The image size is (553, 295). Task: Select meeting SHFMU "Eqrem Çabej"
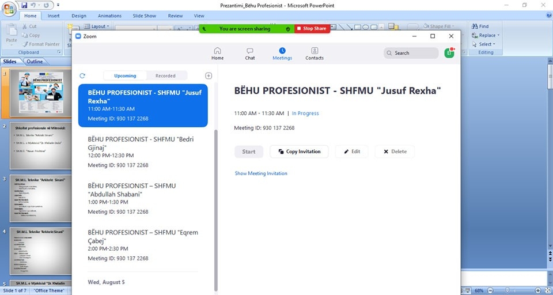[x=143, y=245]
